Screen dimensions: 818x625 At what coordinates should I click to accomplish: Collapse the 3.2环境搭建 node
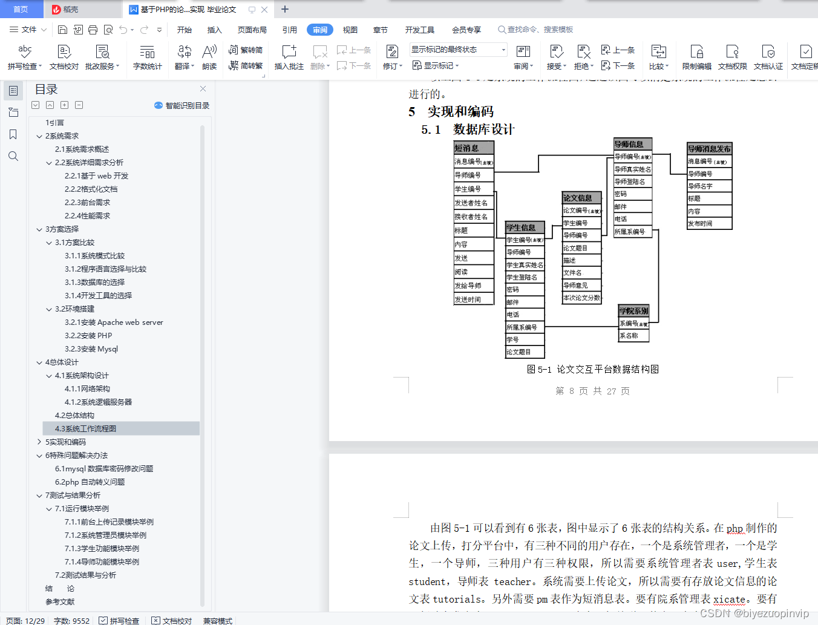point(49,309)
